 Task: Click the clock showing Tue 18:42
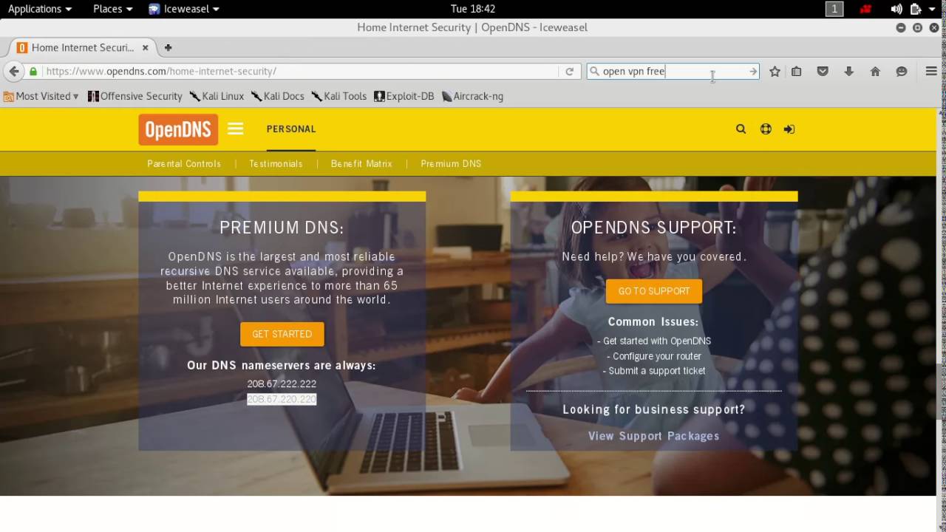tap(473, 9)
